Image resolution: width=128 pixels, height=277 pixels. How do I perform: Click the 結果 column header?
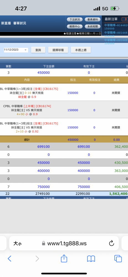117,80
